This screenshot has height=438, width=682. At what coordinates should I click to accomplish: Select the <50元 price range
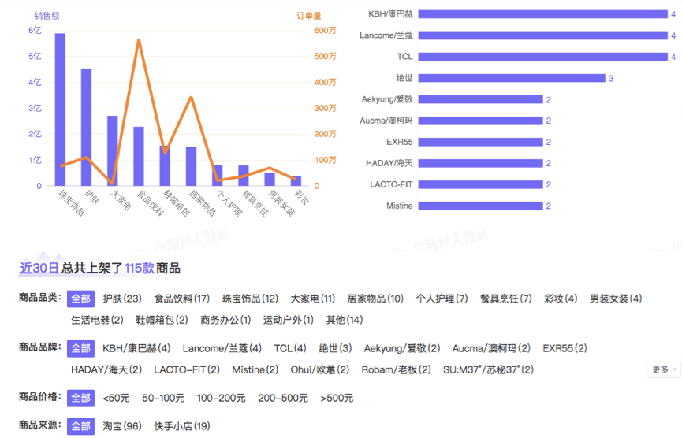click(116, 398)
